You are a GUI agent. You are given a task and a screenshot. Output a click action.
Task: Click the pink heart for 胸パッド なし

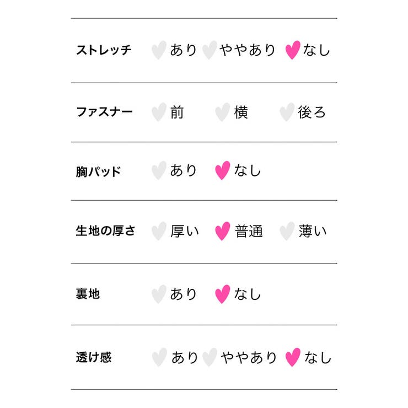click(222, 170)
